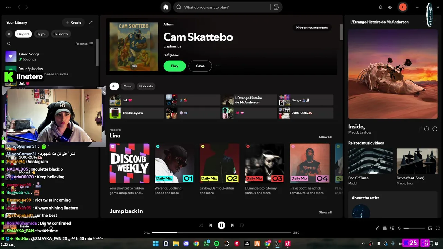Go to Spotify Home via house icon
Image resolution: width=443 pixels, height=249 pixels.
pyautogui.click(x=166, y=7)
